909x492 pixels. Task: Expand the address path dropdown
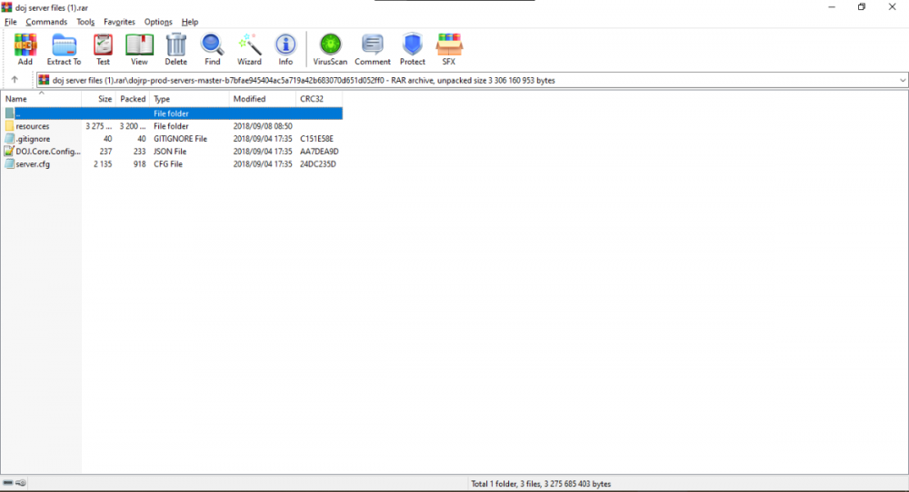(x=902, y=80)
